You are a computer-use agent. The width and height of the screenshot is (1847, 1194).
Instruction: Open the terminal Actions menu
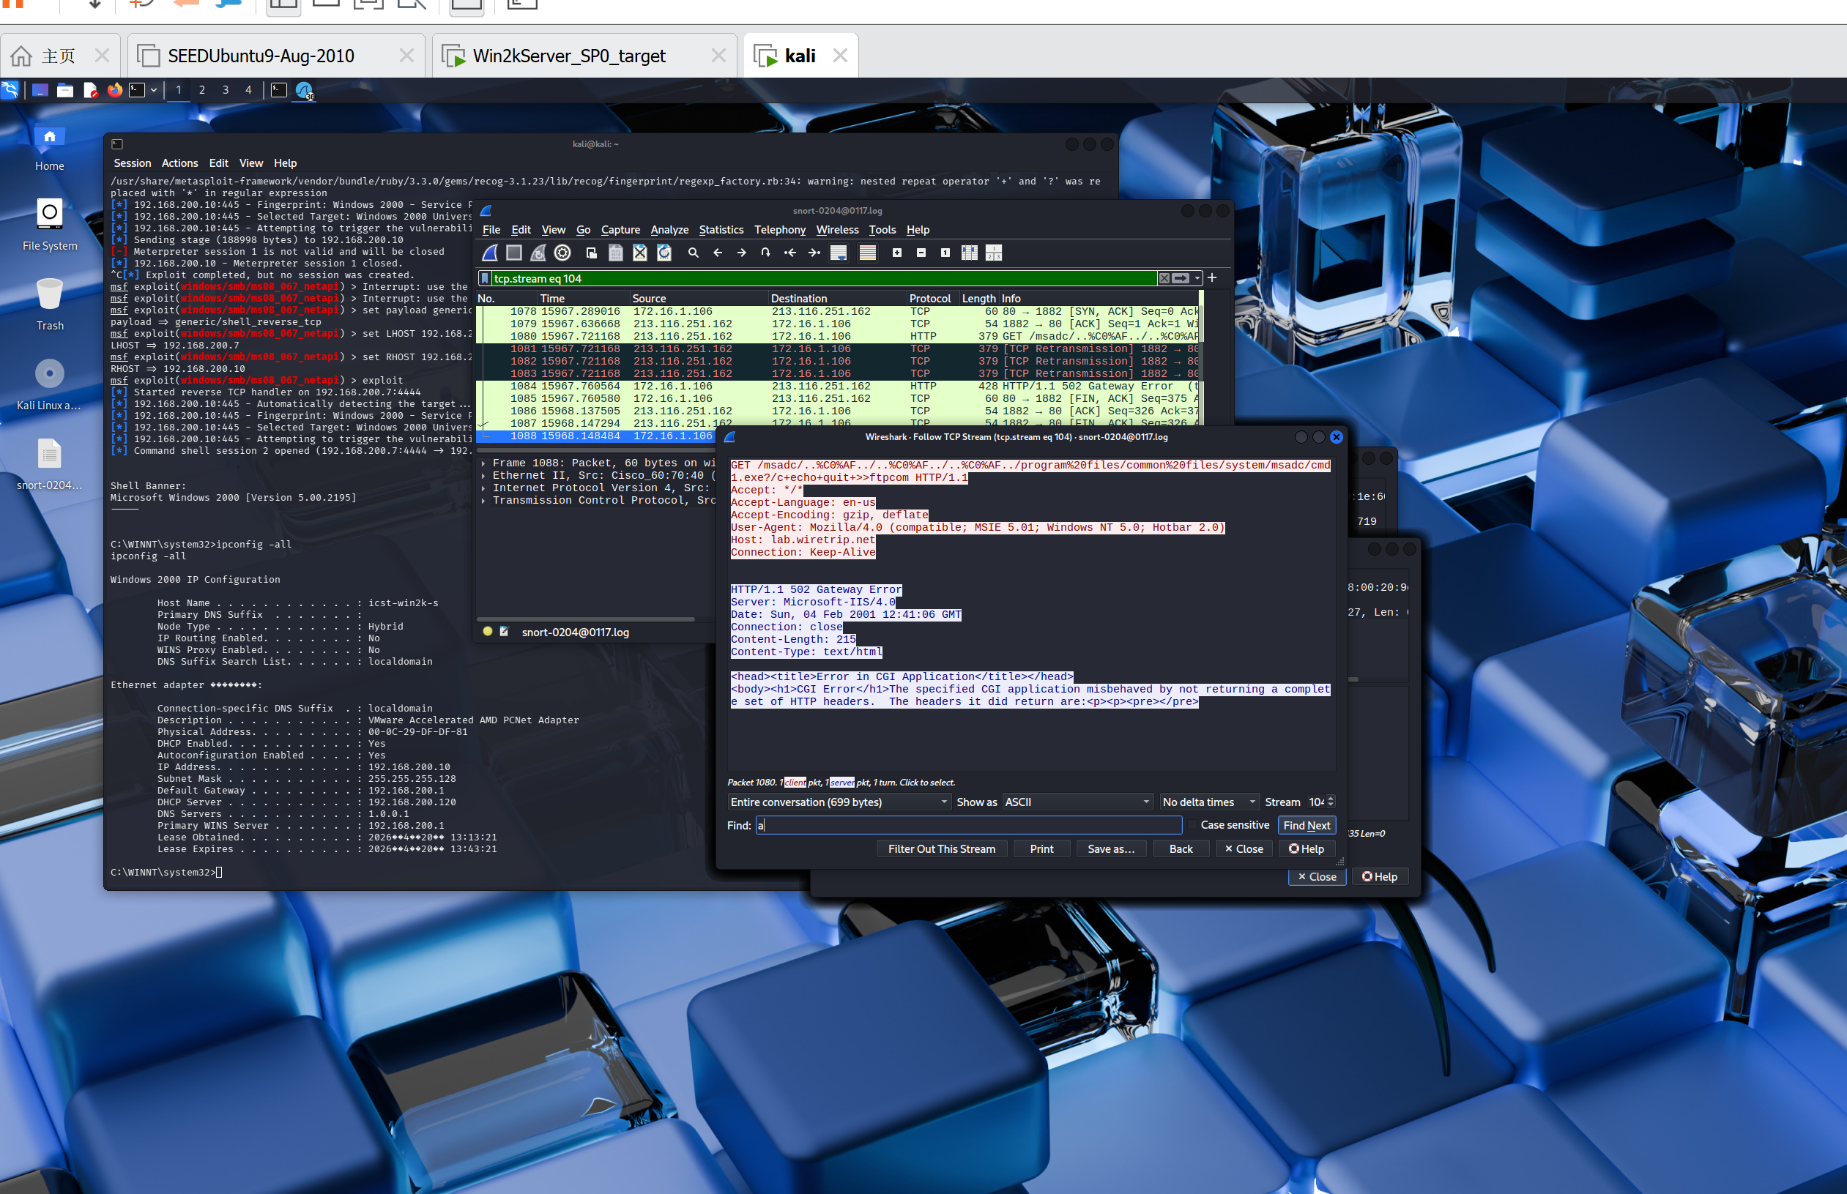179,163
